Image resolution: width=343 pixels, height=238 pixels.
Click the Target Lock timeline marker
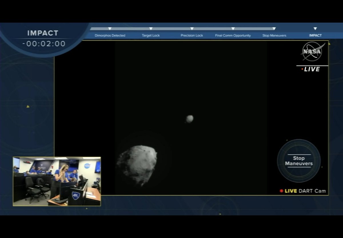tap(151, 29)
